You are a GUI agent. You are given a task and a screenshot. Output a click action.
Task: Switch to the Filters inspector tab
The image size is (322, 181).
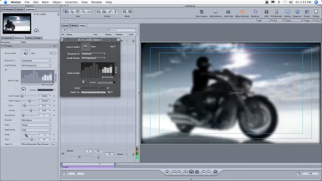29,38
